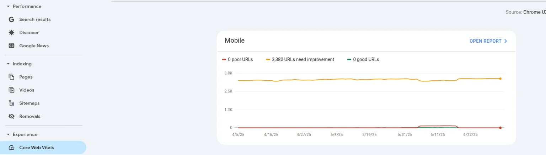546x155 pixels.
Task: Open the Mobile report link
Action: [485, 41]
